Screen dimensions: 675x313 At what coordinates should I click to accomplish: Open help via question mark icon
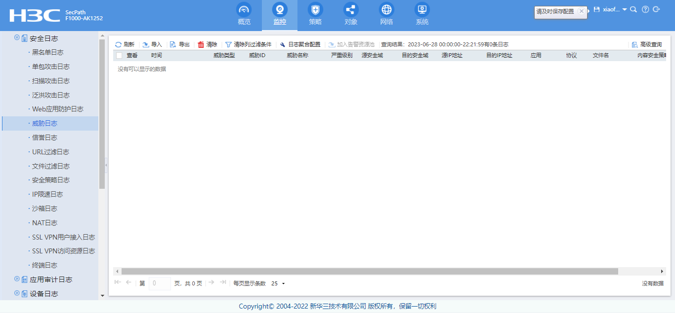point(645,9)
